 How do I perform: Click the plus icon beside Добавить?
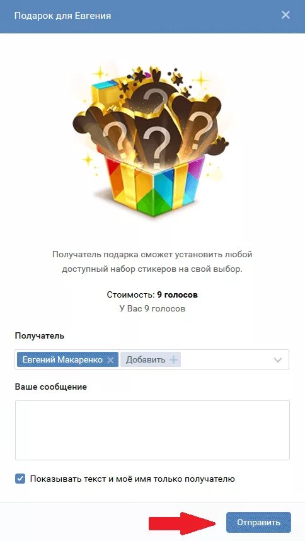point(174,360)
